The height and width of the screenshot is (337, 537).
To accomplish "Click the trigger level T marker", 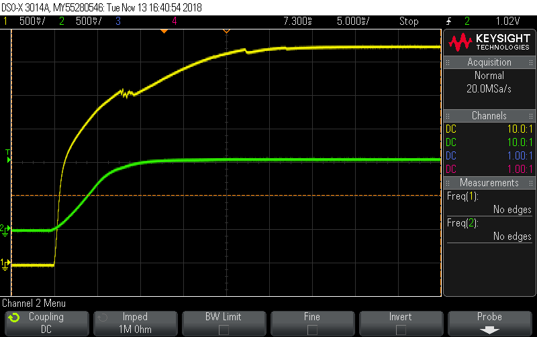I will coord(8,156).
